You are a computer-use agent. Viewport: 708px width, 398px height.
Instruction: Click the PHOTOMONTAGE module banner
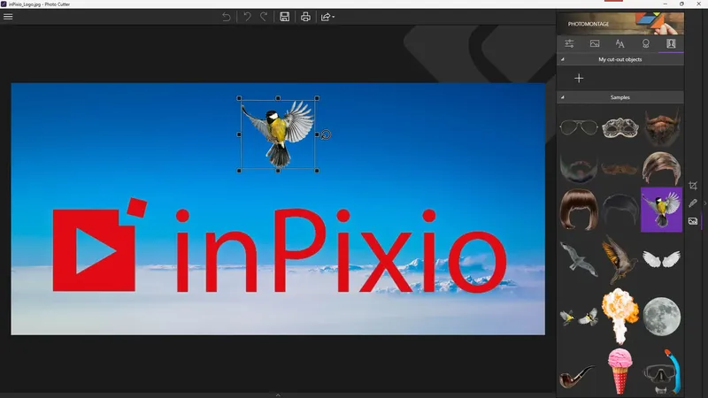pos(620,24)
